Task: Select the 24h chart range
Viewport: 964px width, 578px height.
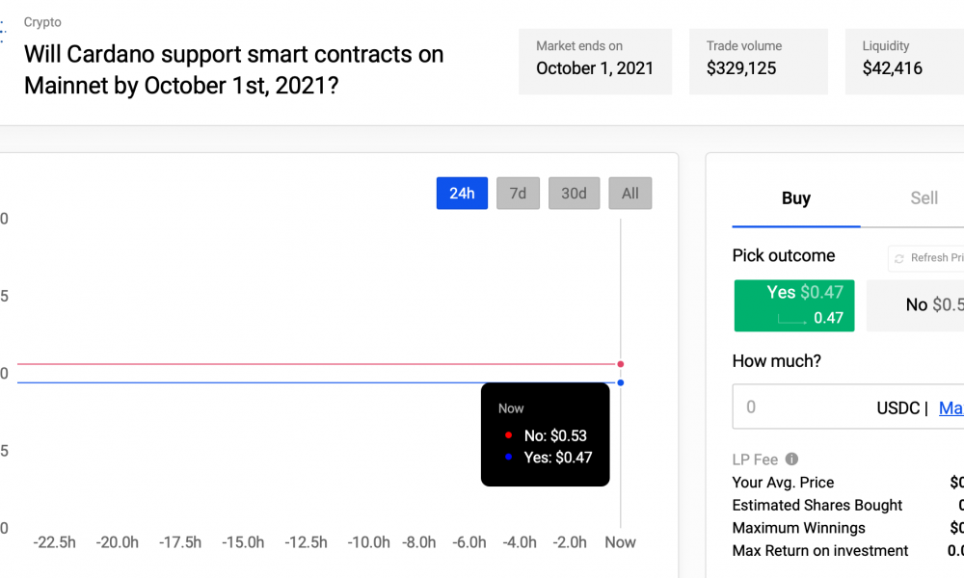Action: (x=462, y=194)
